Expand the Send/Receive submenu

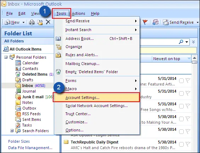tap(97, 21)
